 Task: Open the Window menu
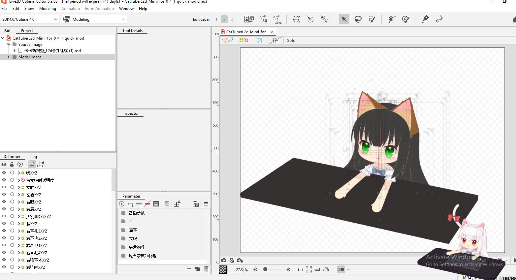pyautogui.click(x=126, y=9)
